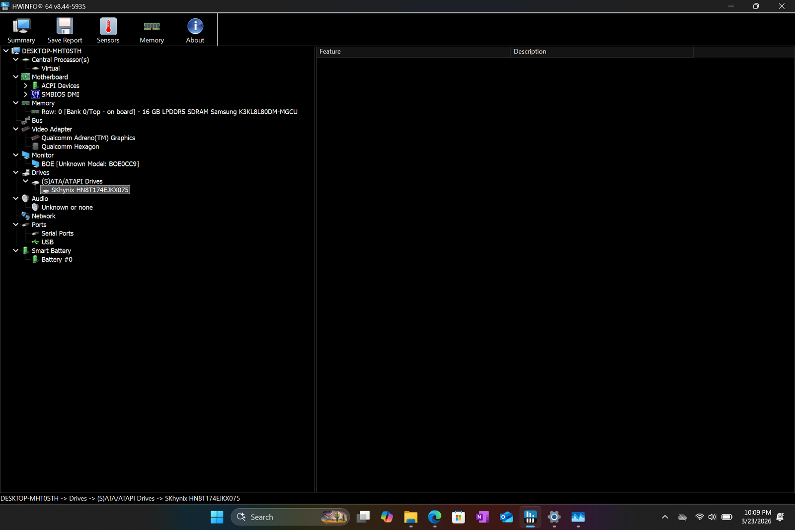795x530 pixels.
Task: Click the Save Report floppy icon
Action: 65,30
